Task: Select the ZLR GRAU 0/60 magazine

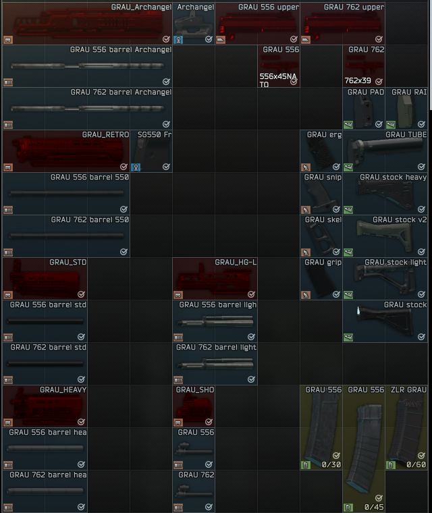Action: coord(407,427)
